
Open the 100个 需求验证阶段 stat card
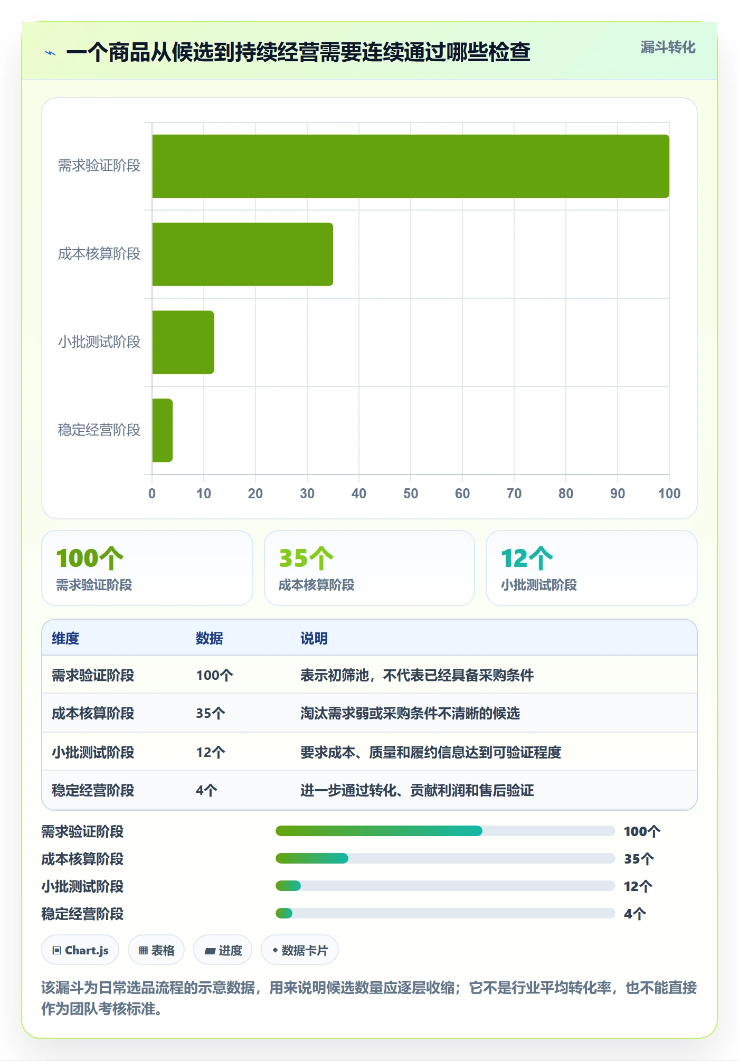pos(147,568)
